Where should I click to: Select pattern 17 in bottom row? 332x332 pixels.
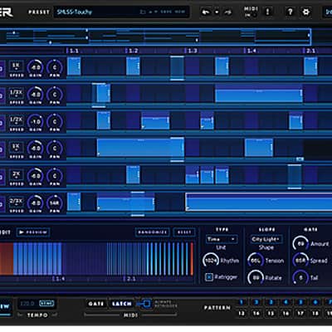(300, 313)
